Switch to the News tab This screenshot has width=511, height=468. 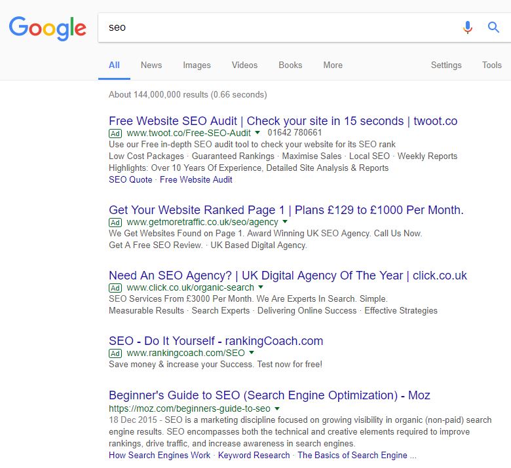151,65
